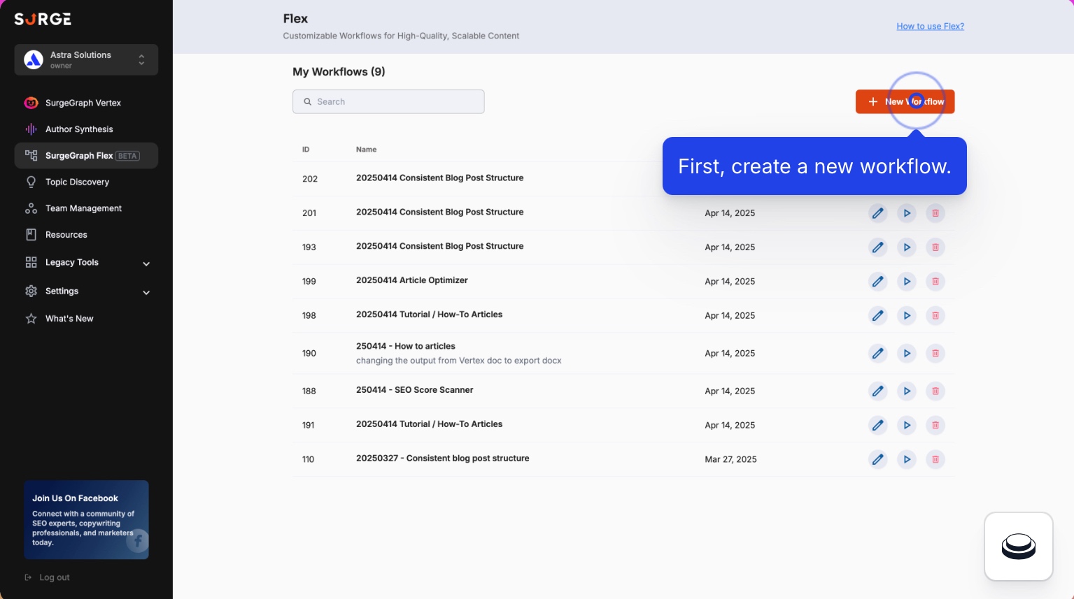This screenshot has height=599, width=1074.
Task: Create a new workflow
Action: point(905,101)
